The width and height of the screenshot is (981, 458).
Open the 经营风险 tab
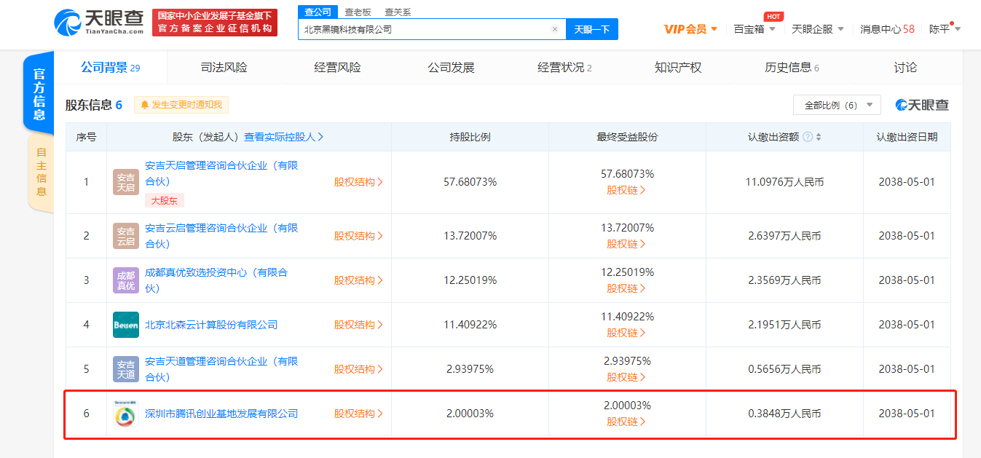click(x=337, y=68)
